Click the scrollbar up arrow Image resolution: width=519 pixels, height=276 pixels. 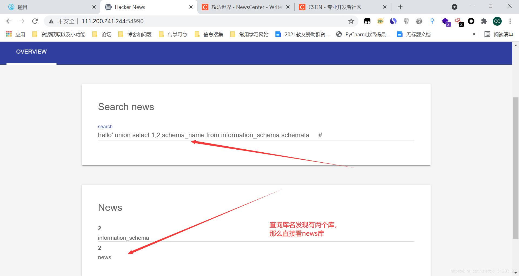[x=515, y=45]
